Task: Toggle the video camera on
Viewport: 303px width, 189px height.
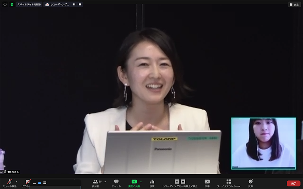Action: 28,182
